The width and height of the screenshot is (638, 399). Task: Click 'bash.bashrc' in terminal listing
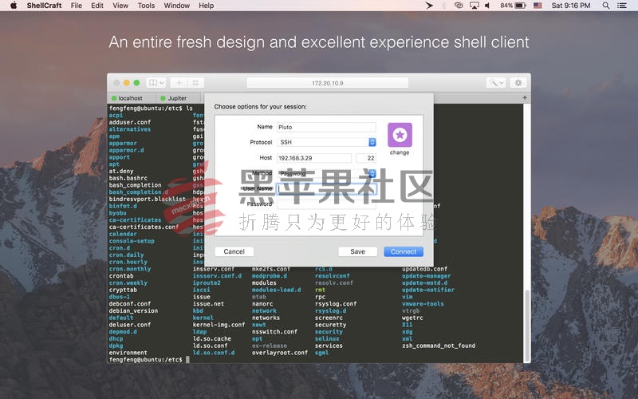[x=128, y=178]
